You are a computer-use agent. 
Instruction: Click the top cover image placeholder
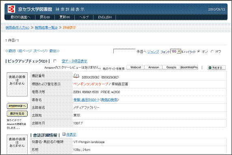coord(17,84)
